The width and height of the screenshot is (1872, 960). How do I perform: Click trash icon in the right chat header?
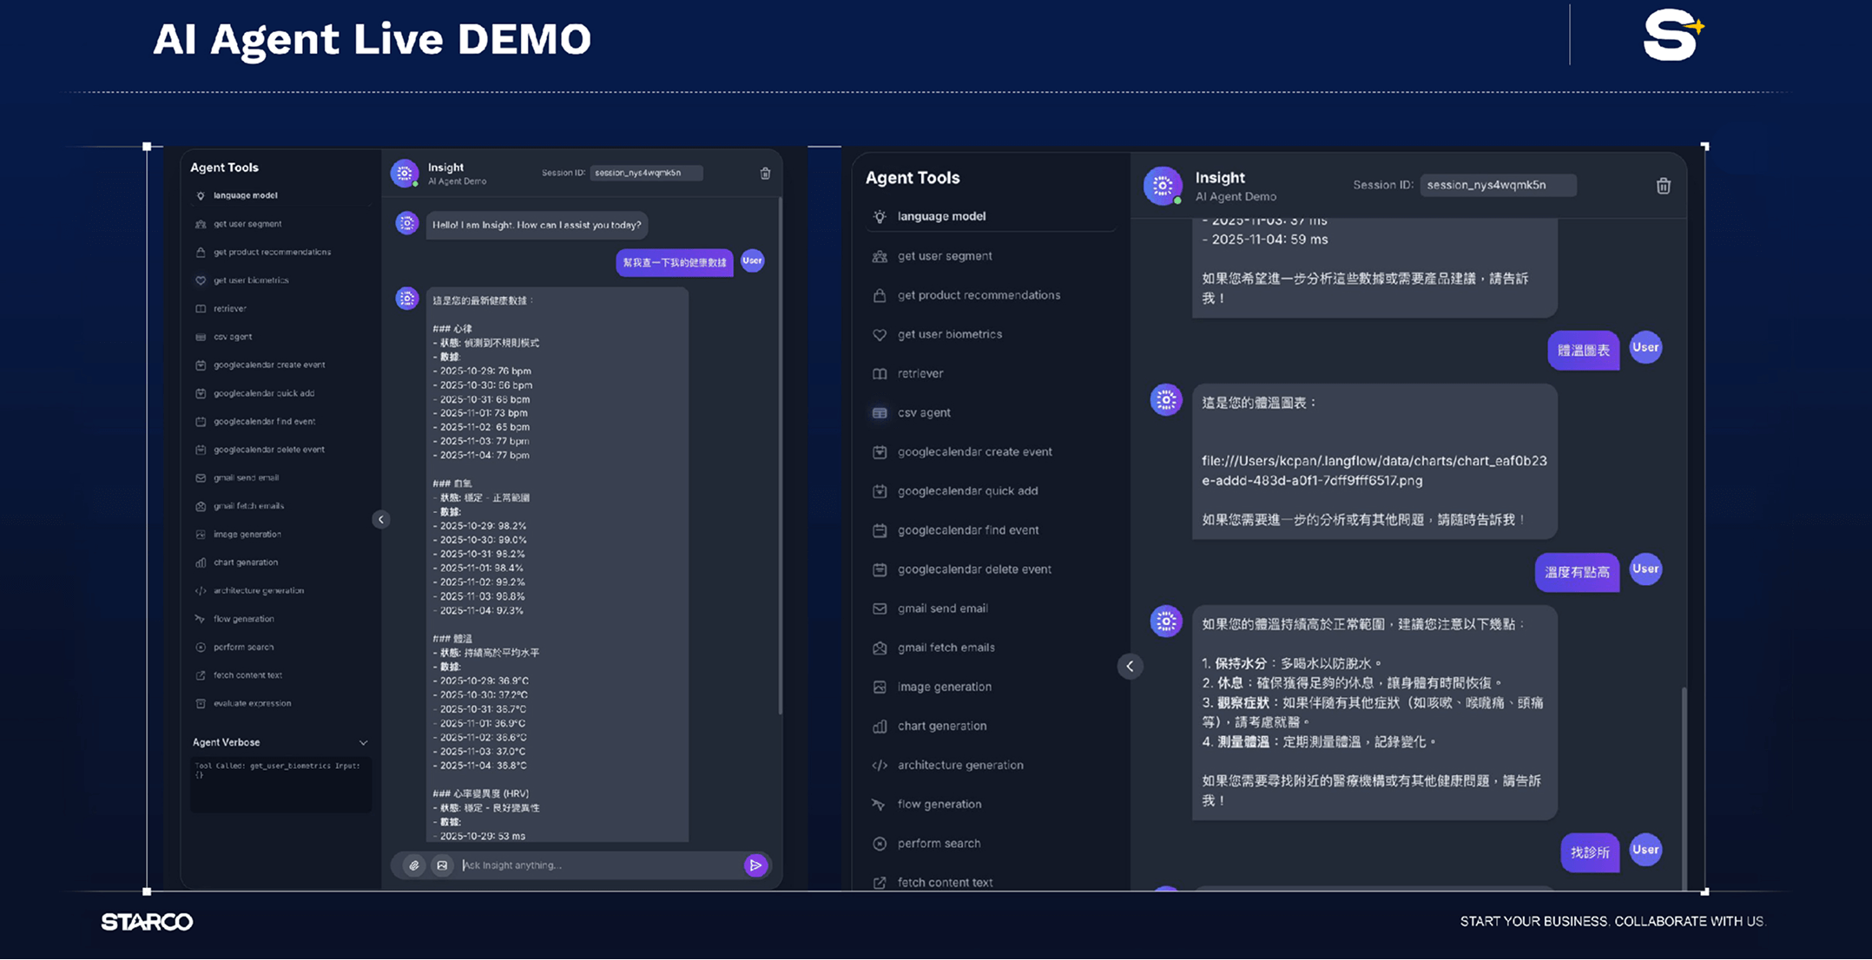tap(1663, 186)
